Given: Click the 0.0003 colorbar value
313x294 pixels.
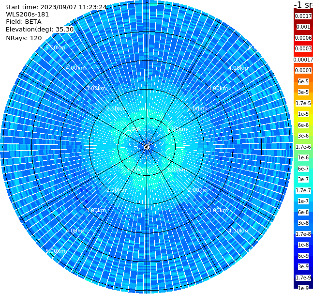Looking at the screenshot, I should click(303, 48).
